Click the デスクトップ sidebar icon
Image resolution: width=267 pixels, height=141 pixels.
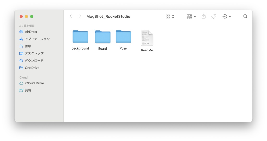click(x=21, y=53)
